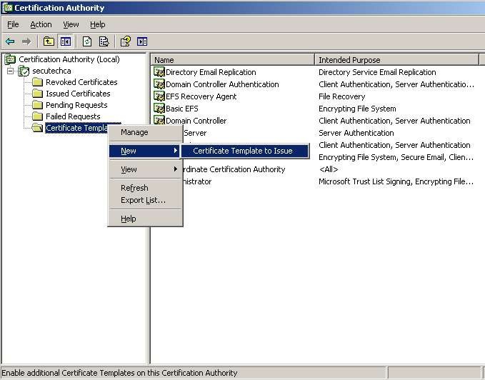The height and width of the screenshot is (380, 485).
Task: Click the Issued Certificates folder icon
Action: [x=37, y=94]
